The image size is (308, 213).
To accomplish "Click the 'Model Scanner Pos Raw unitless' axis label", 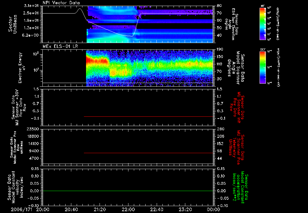I will [17, 147].
